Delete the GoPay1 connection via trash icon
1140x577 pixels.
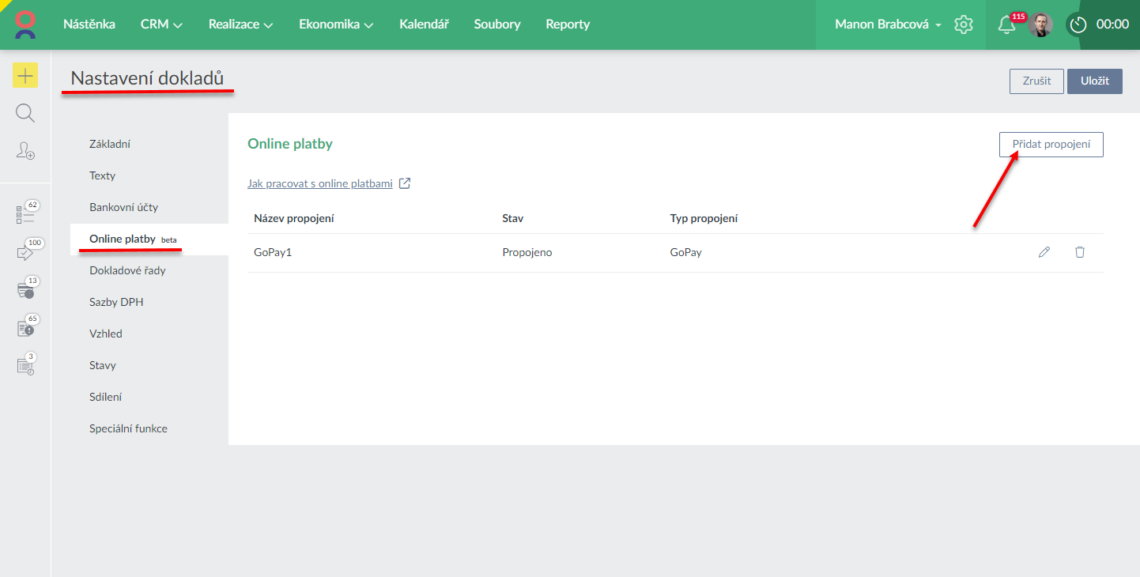(1080, 252)
